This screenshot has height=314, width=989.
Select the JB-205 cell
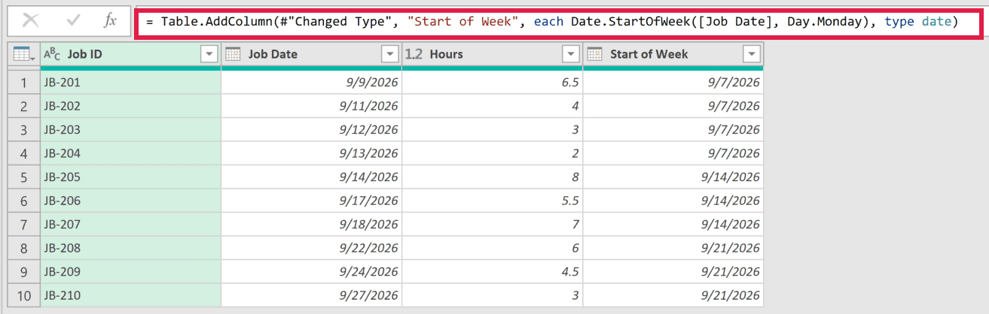(130, 177)
